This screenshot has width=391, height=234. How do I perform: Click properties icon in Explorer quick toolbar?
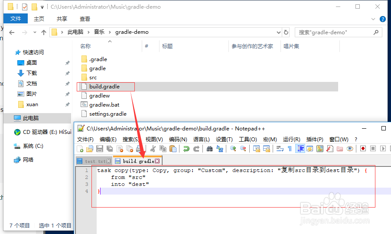24,7
